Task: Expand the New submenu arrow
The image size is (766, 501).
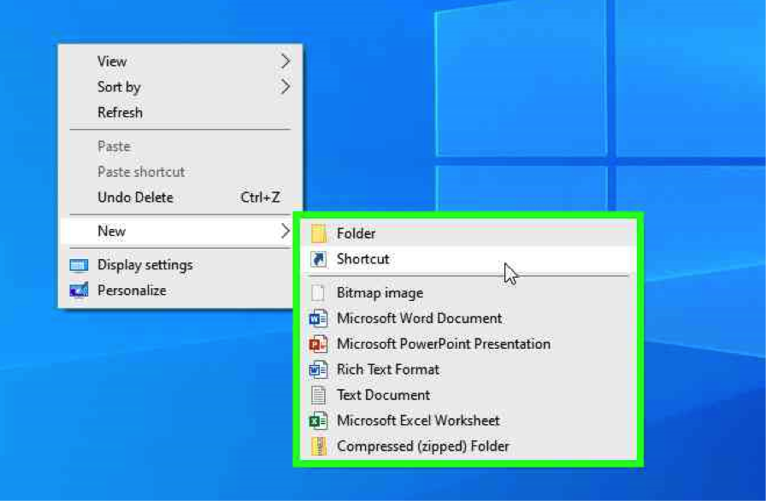Action: pyautogui.click(x=286, y=231)
